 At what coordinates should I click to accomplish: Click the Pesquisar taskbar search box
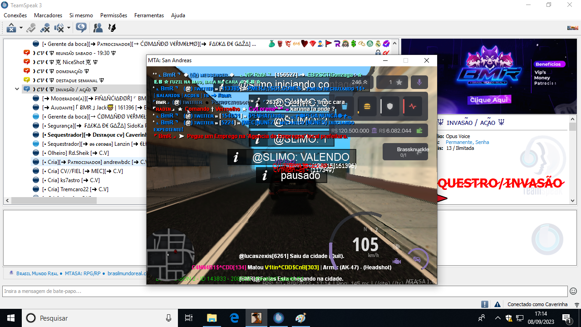(100, 318)
